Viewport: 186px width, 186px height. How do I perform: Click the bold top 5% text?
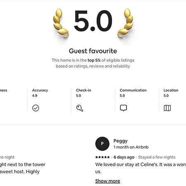[x=94, y=60]
